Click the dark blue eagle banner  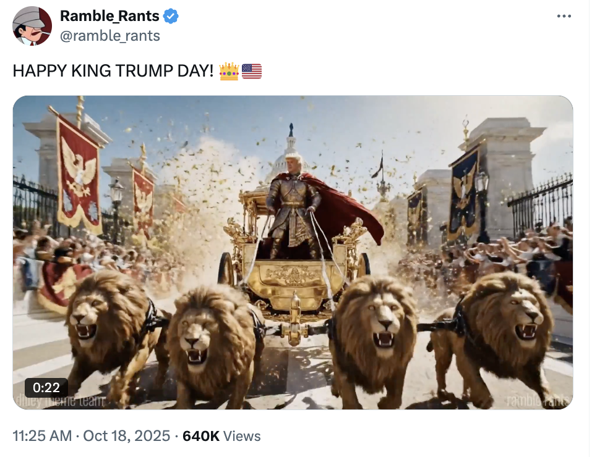(464, 193)
